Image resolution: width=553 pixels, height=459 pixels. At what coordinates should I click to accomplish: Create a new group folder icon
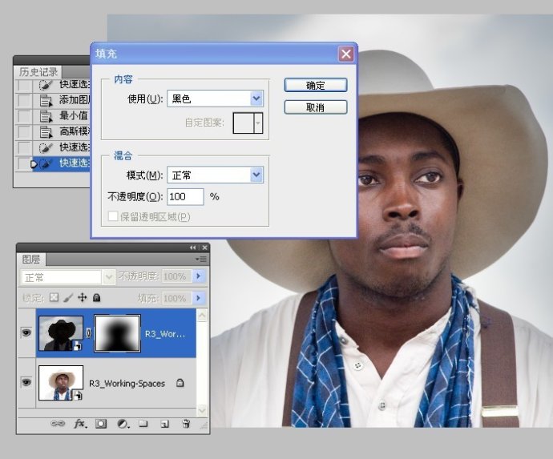coord(143,423)
